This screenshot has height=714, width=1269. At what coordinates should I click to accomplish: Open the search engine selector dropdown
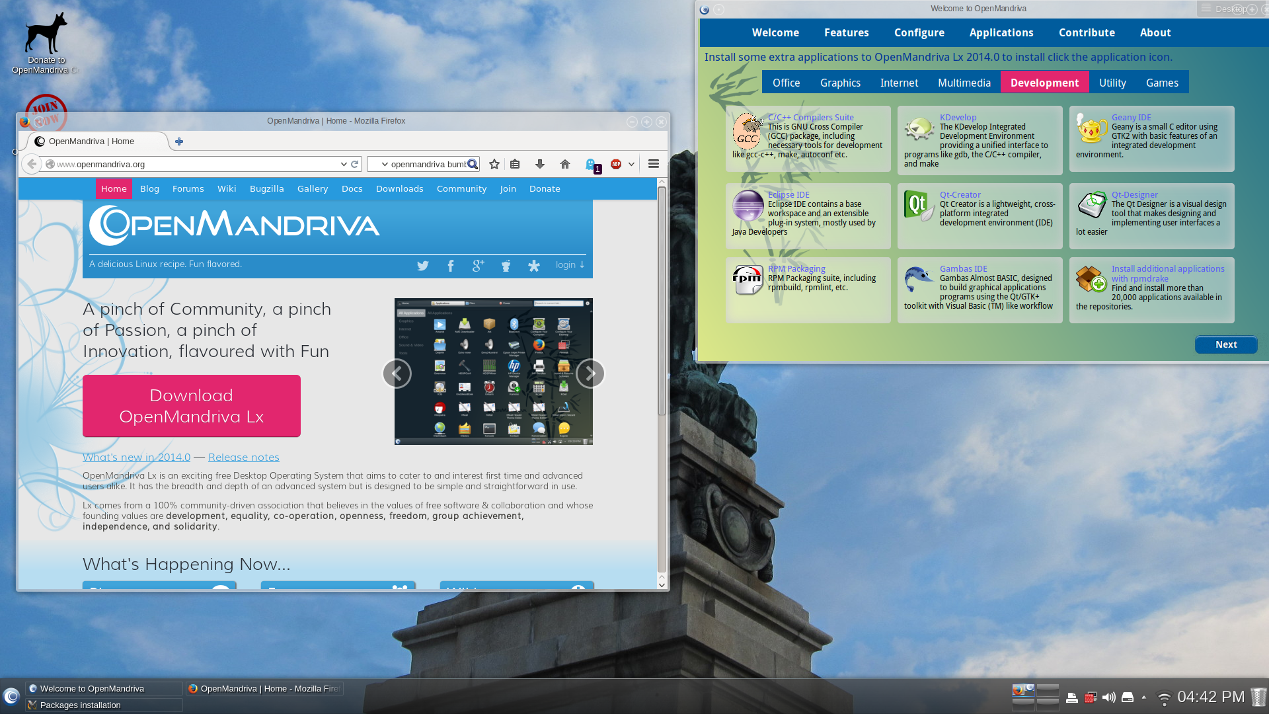(385, 164)
